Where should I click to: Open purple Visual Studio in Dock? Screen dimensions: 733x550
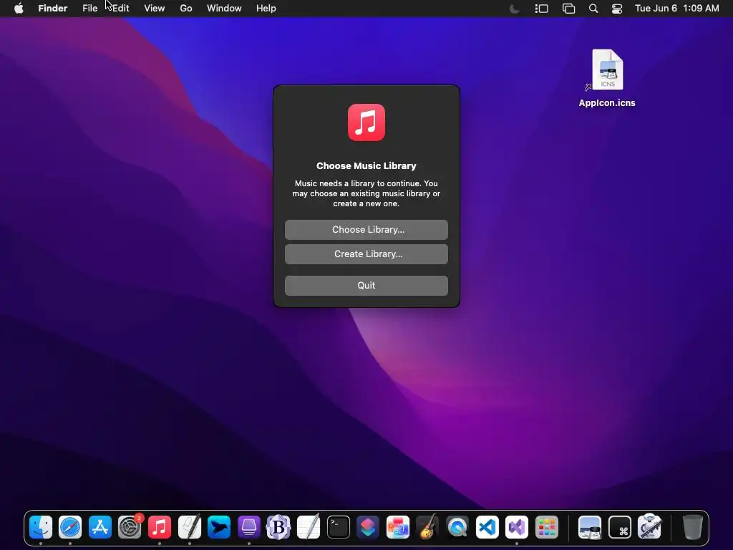point(517,527)
